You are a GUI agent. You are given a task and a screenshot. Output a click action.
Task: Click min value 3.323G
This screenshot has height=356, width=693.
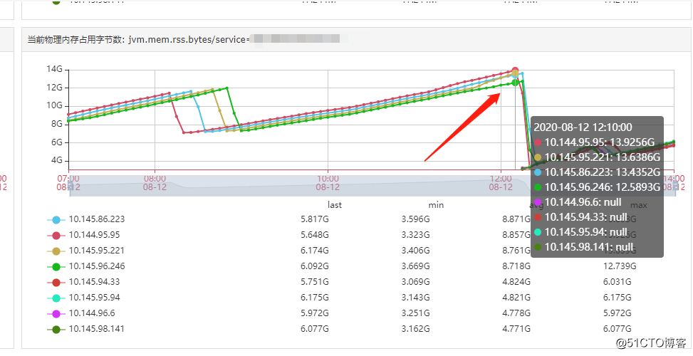point(415,234)
